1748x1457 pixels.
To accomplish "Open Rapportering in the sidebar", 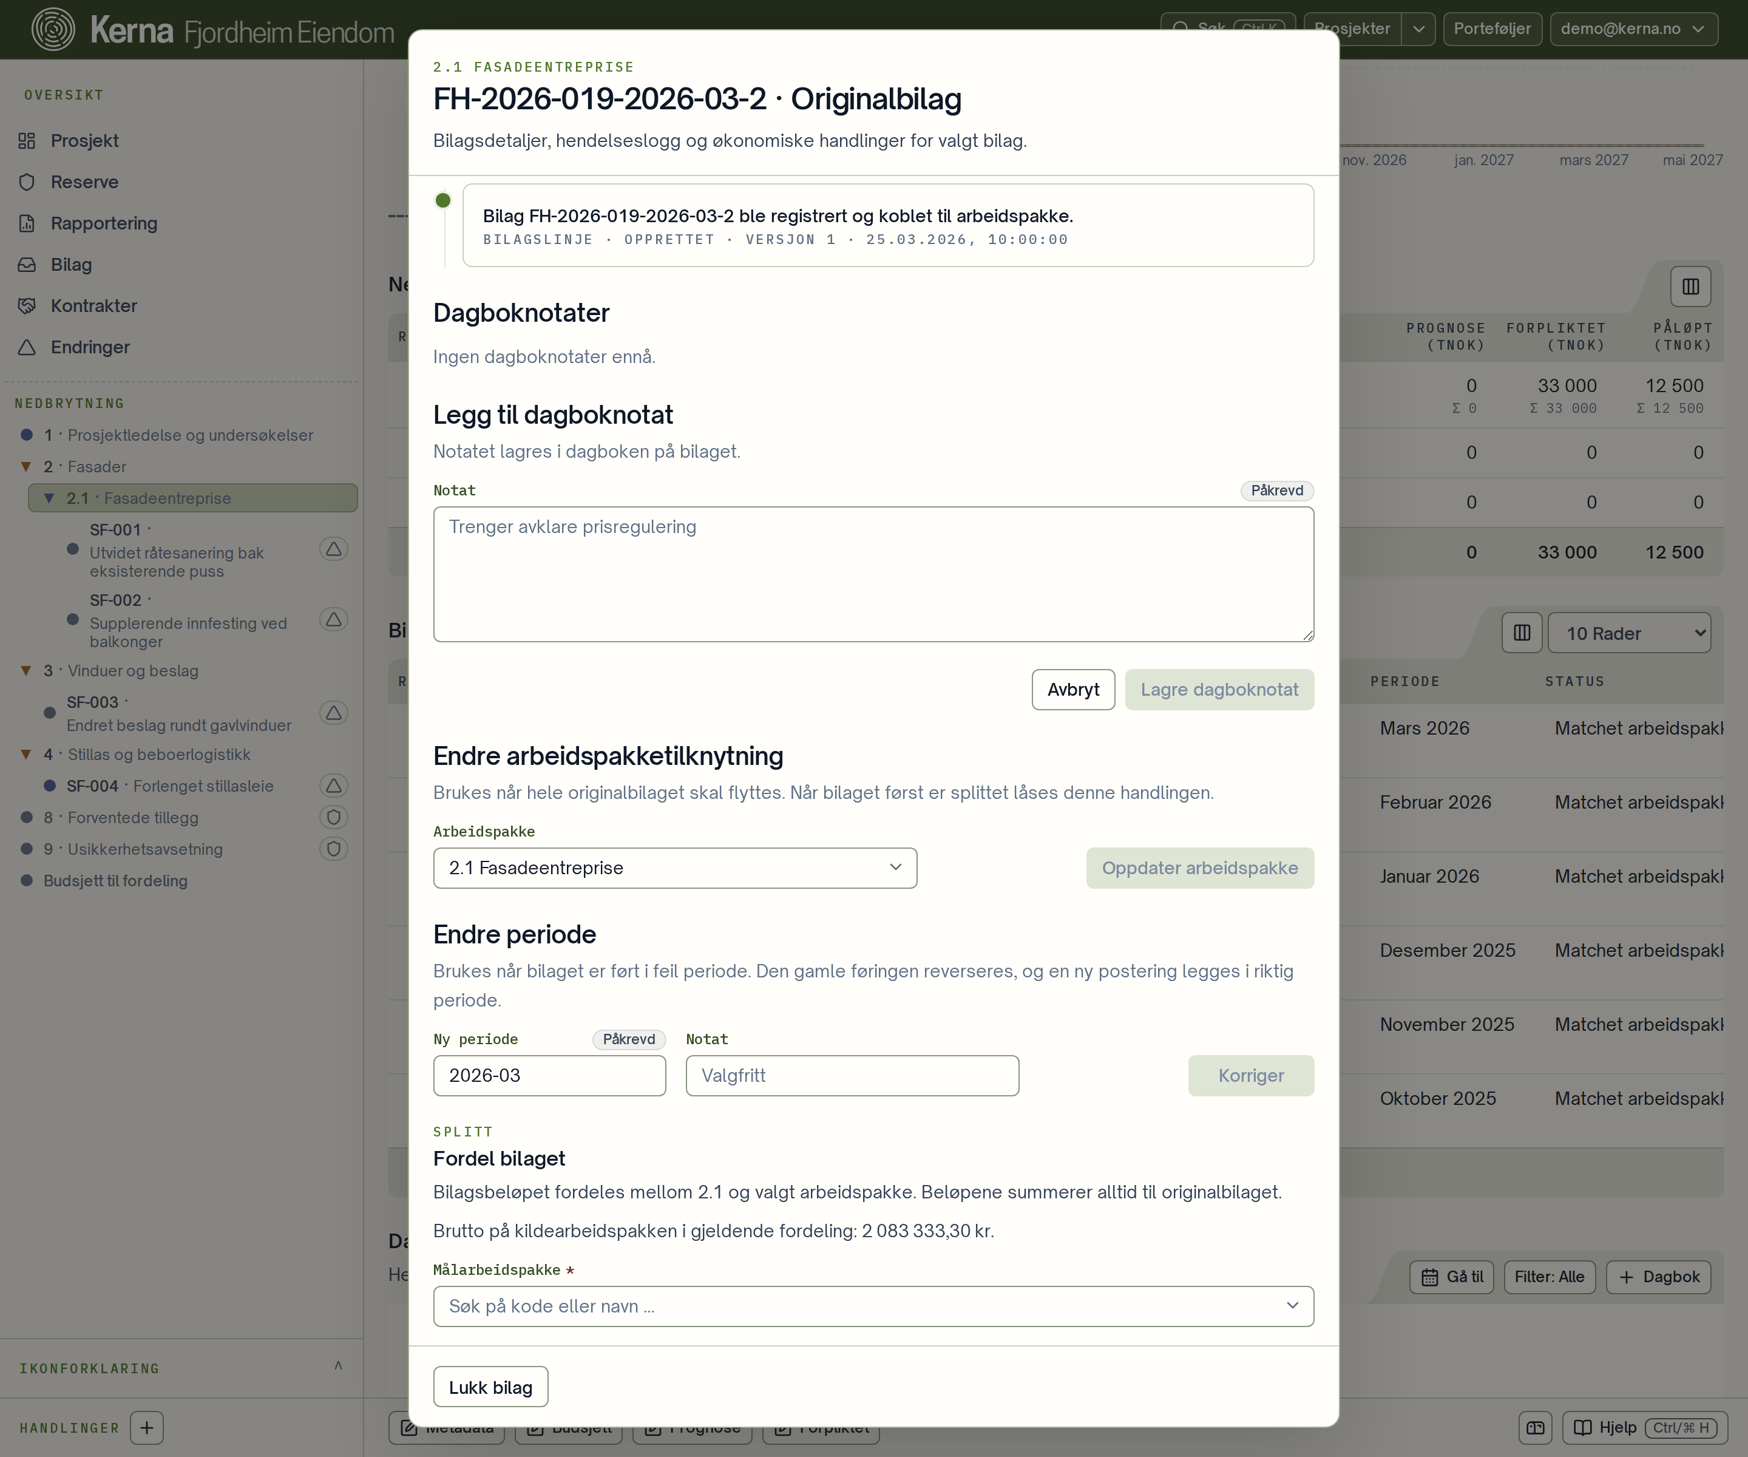I will coord(103,223).
